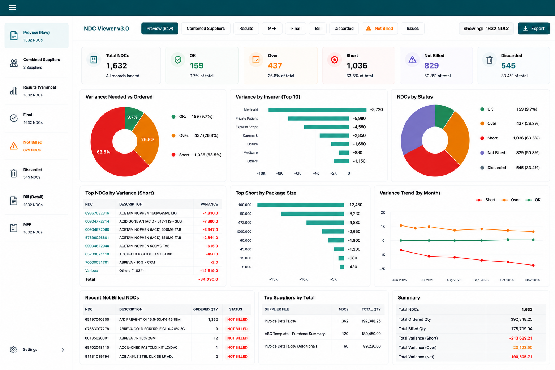Click the Results (Variance) bar chart icon
This screenshot has width=555, height=370.
(14, 91)
